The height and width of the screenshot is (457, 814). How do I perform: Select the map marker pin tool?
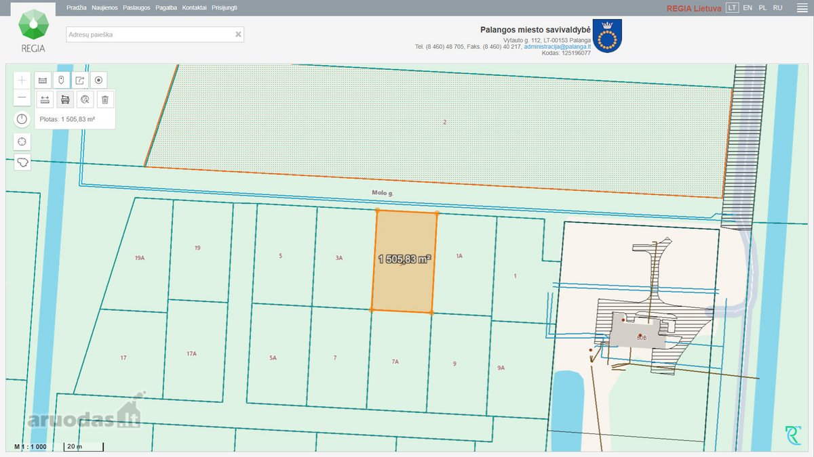click(61, 80)
